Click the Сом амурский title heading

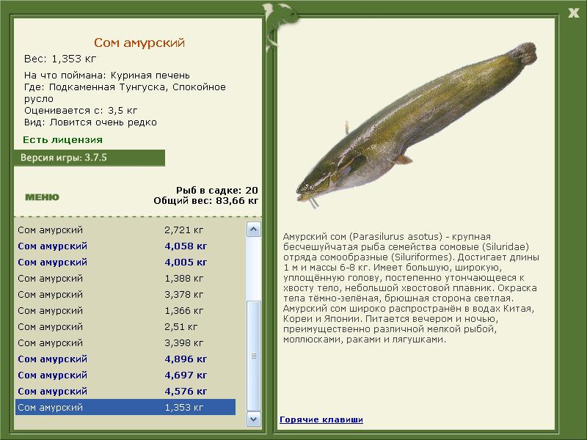click(139, 43)
